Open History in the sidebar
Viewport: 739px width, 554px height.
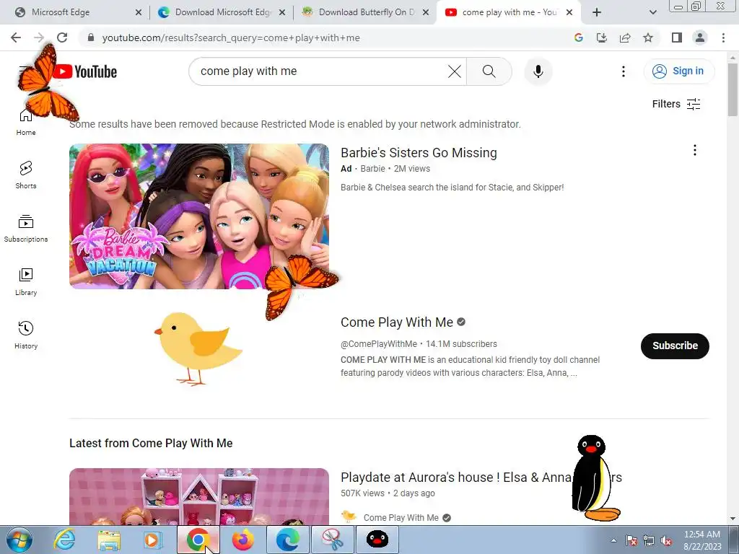pyautogui.click(x=26, y=335)
